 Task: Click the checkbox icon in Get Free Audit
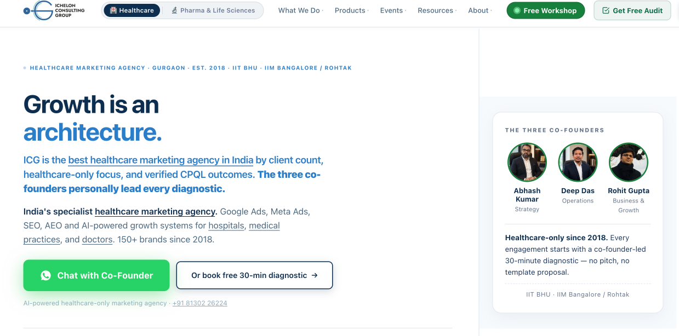606,10
